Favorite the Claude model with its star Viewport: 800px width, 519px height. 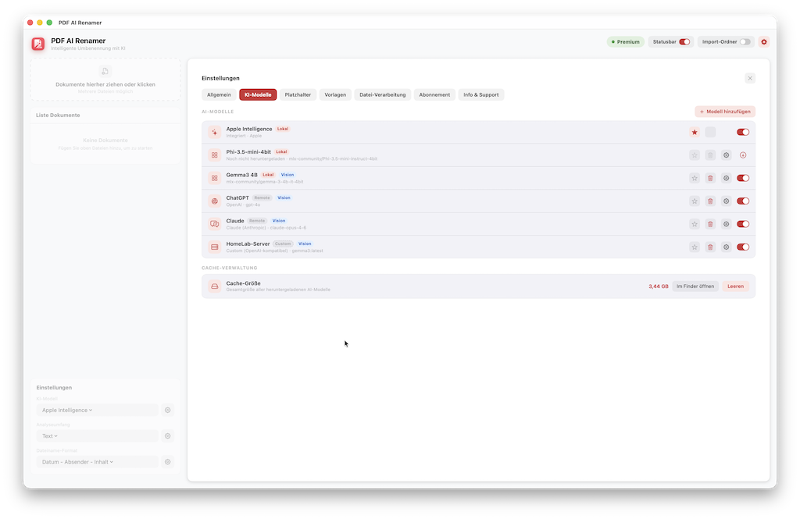point(695,224)
